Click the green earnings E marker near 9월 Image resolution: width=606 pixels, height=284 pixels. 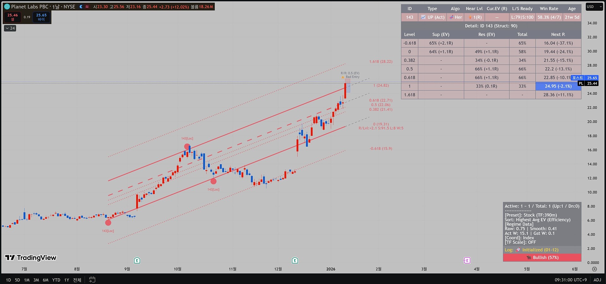137,260
